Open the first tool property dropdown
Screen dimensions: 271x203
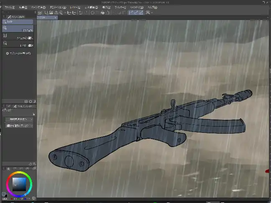click(x=19, y=119)
